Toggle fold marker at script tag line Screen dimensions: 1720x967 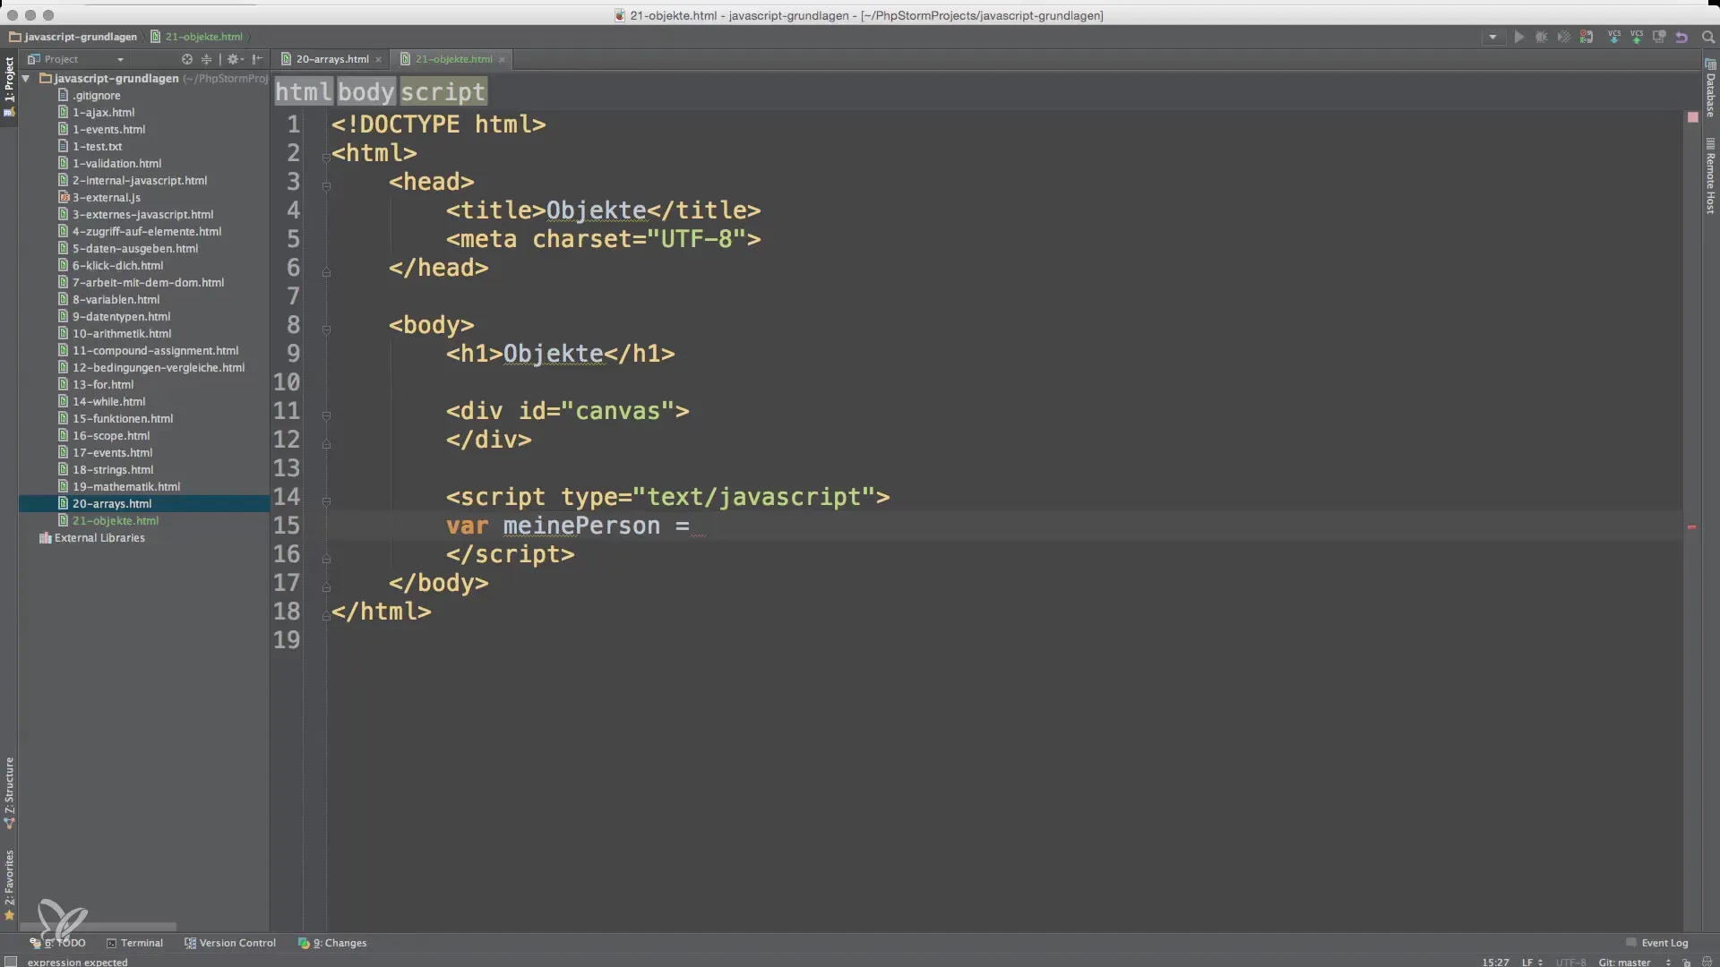(x=326, y=501)
